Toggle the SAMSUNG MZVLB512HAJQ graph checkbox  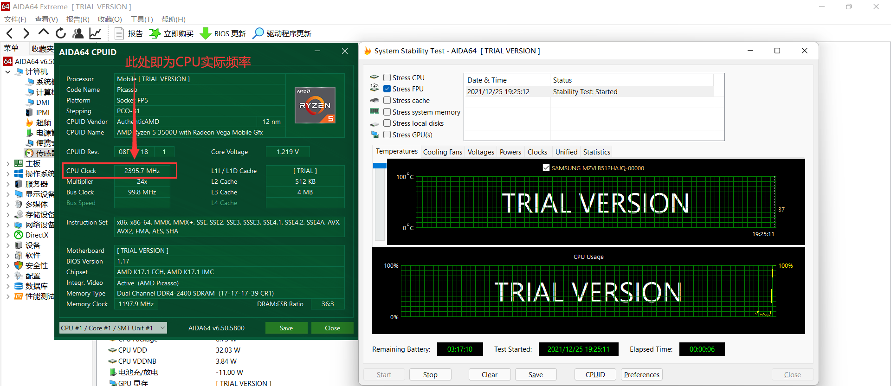546,168
